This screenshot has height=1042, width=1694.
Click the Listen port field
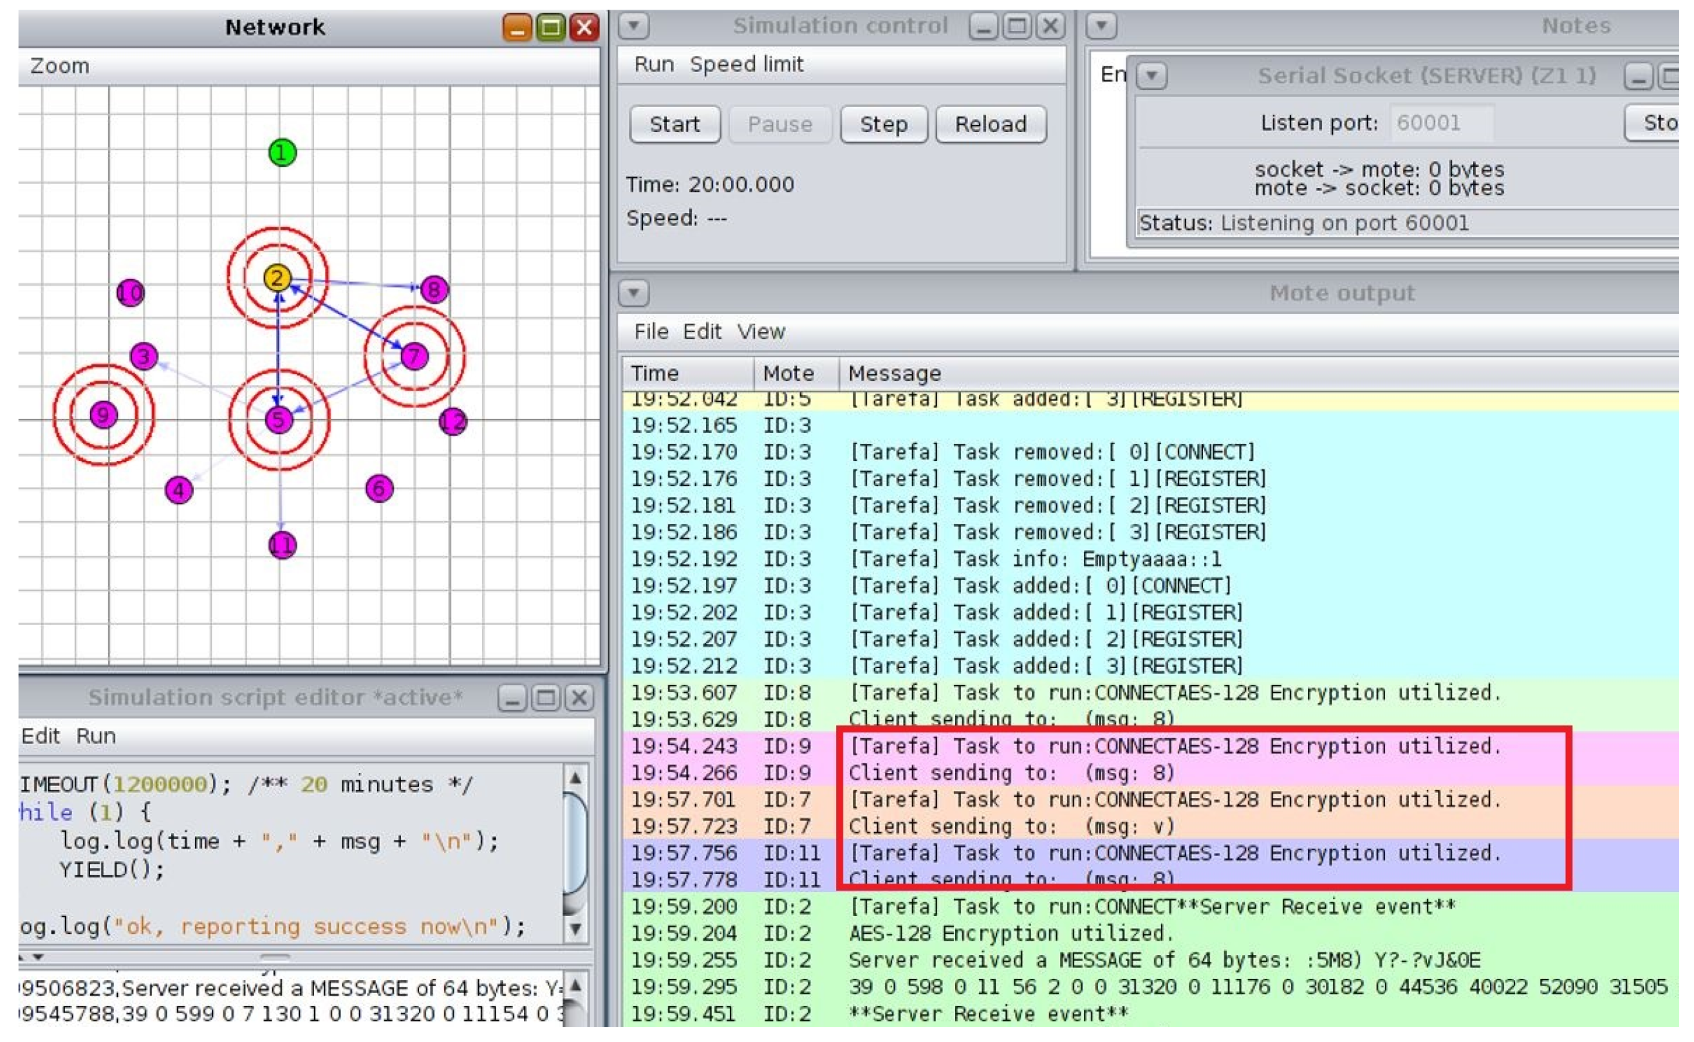[x=1441, y=124]
